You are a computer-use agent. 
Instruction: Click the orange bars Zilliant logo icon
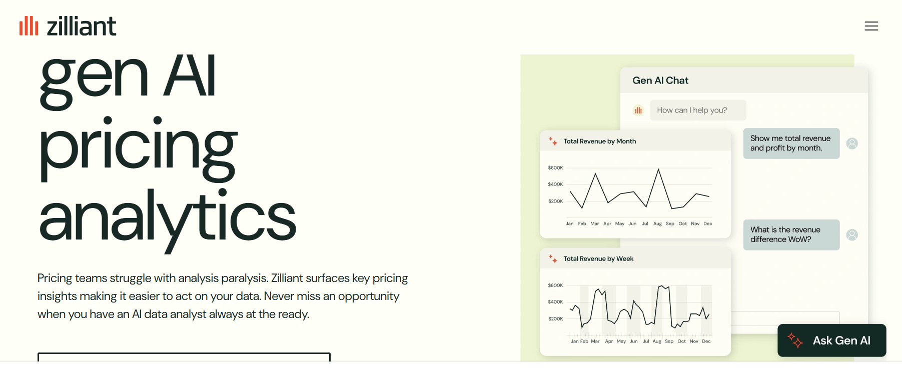pos(29,26)
